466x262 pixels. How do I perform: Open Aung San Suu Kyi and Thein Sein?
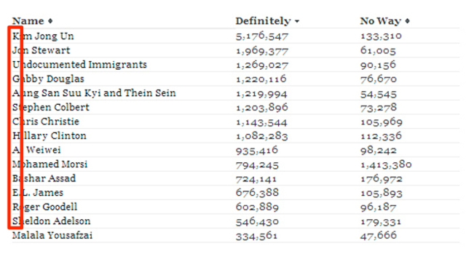[x=94, y=93]
